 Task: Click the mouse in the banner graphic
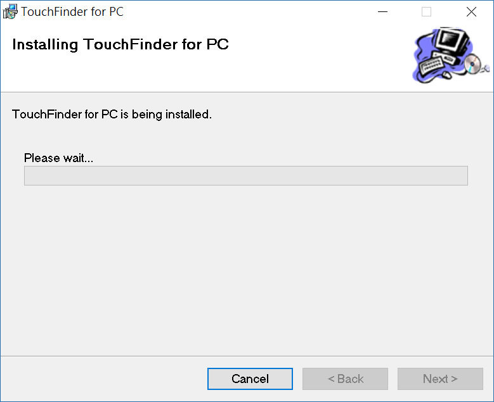pos(448,75)
